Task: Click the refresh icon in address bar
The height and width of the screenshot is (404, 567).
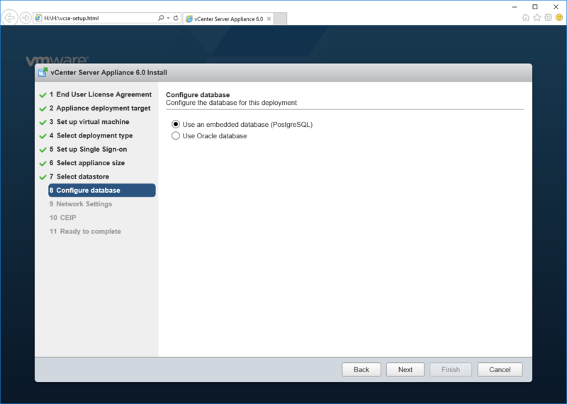Action: [x=176, y=18]
